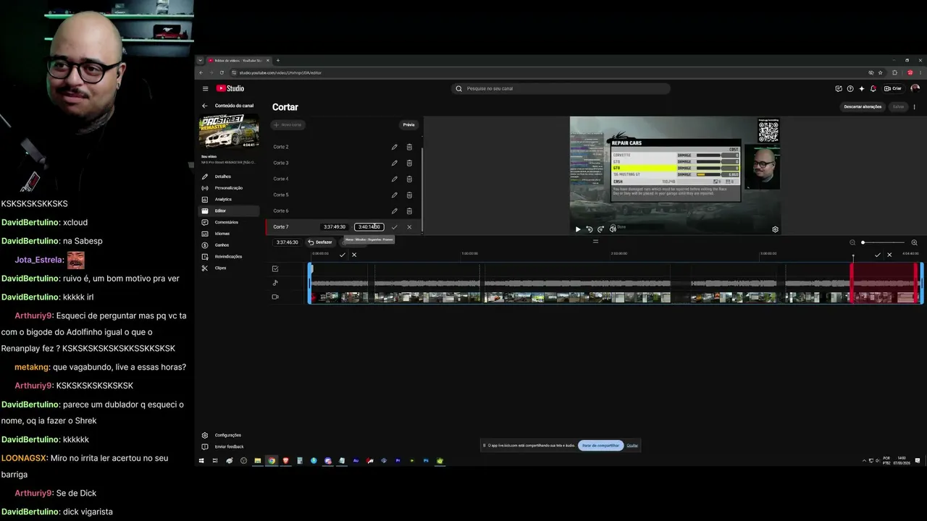Screen dimensions: 927x521
Task: Click the Pesquise no seu canal search box
Action: pyautogui.click(x=561, y=88)
